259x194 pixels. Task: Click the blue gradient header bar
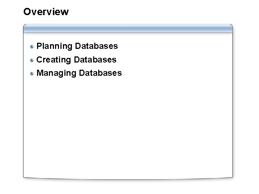128,28
